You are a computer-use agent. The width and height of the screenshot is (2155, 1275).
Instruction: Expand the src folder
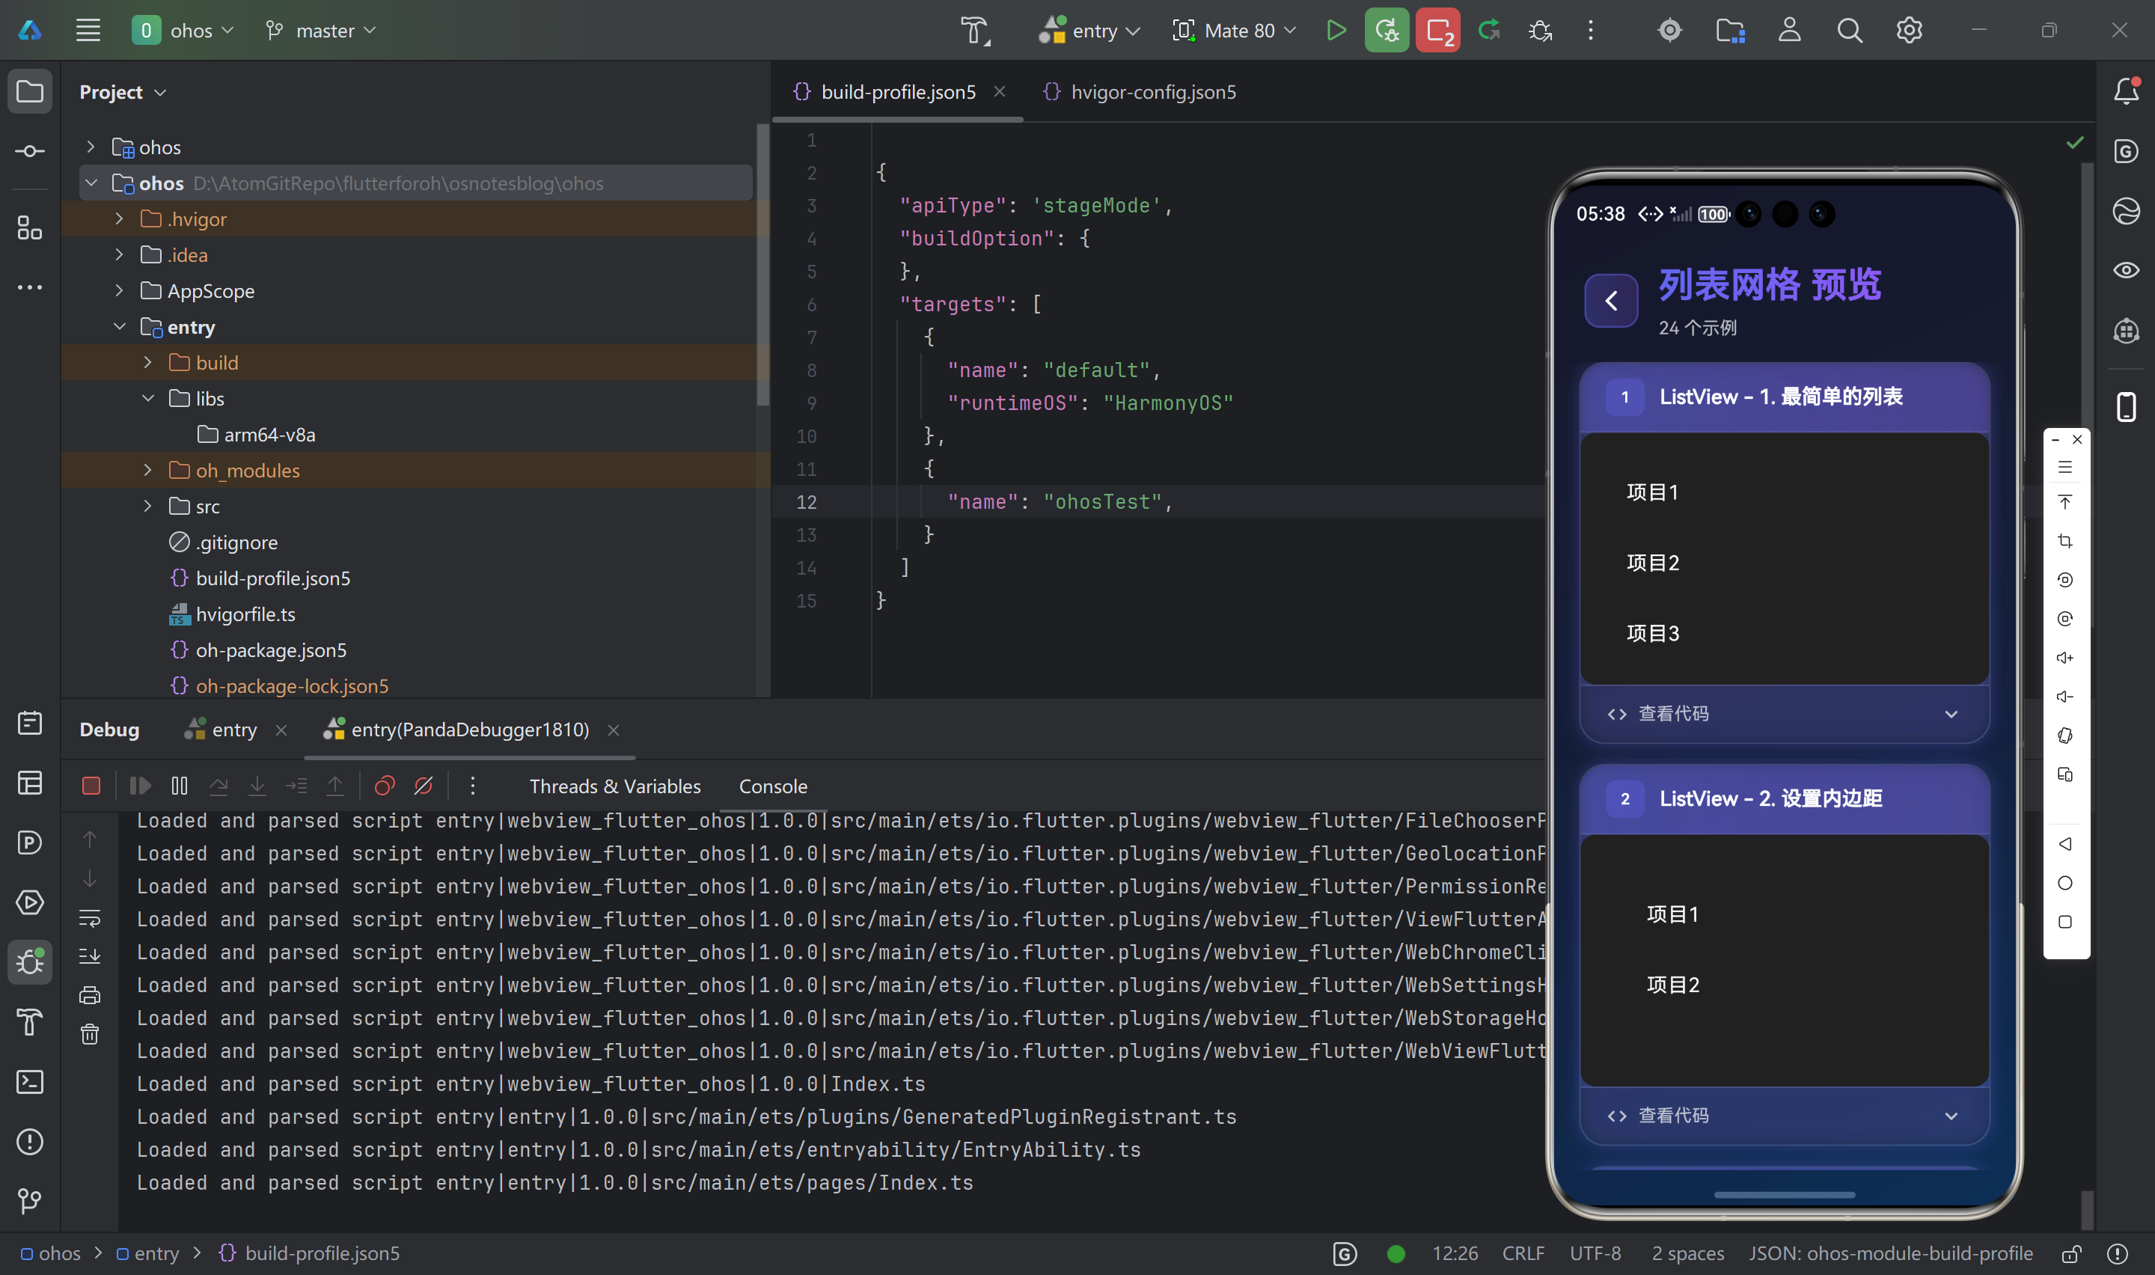[147, 506]
